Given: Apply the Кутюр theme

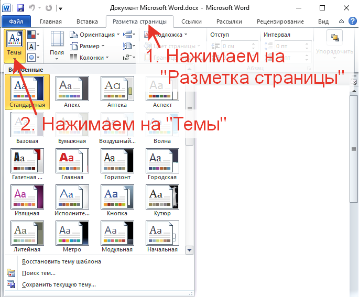Looking at the screenshot, I should click(x=162, y=200).
